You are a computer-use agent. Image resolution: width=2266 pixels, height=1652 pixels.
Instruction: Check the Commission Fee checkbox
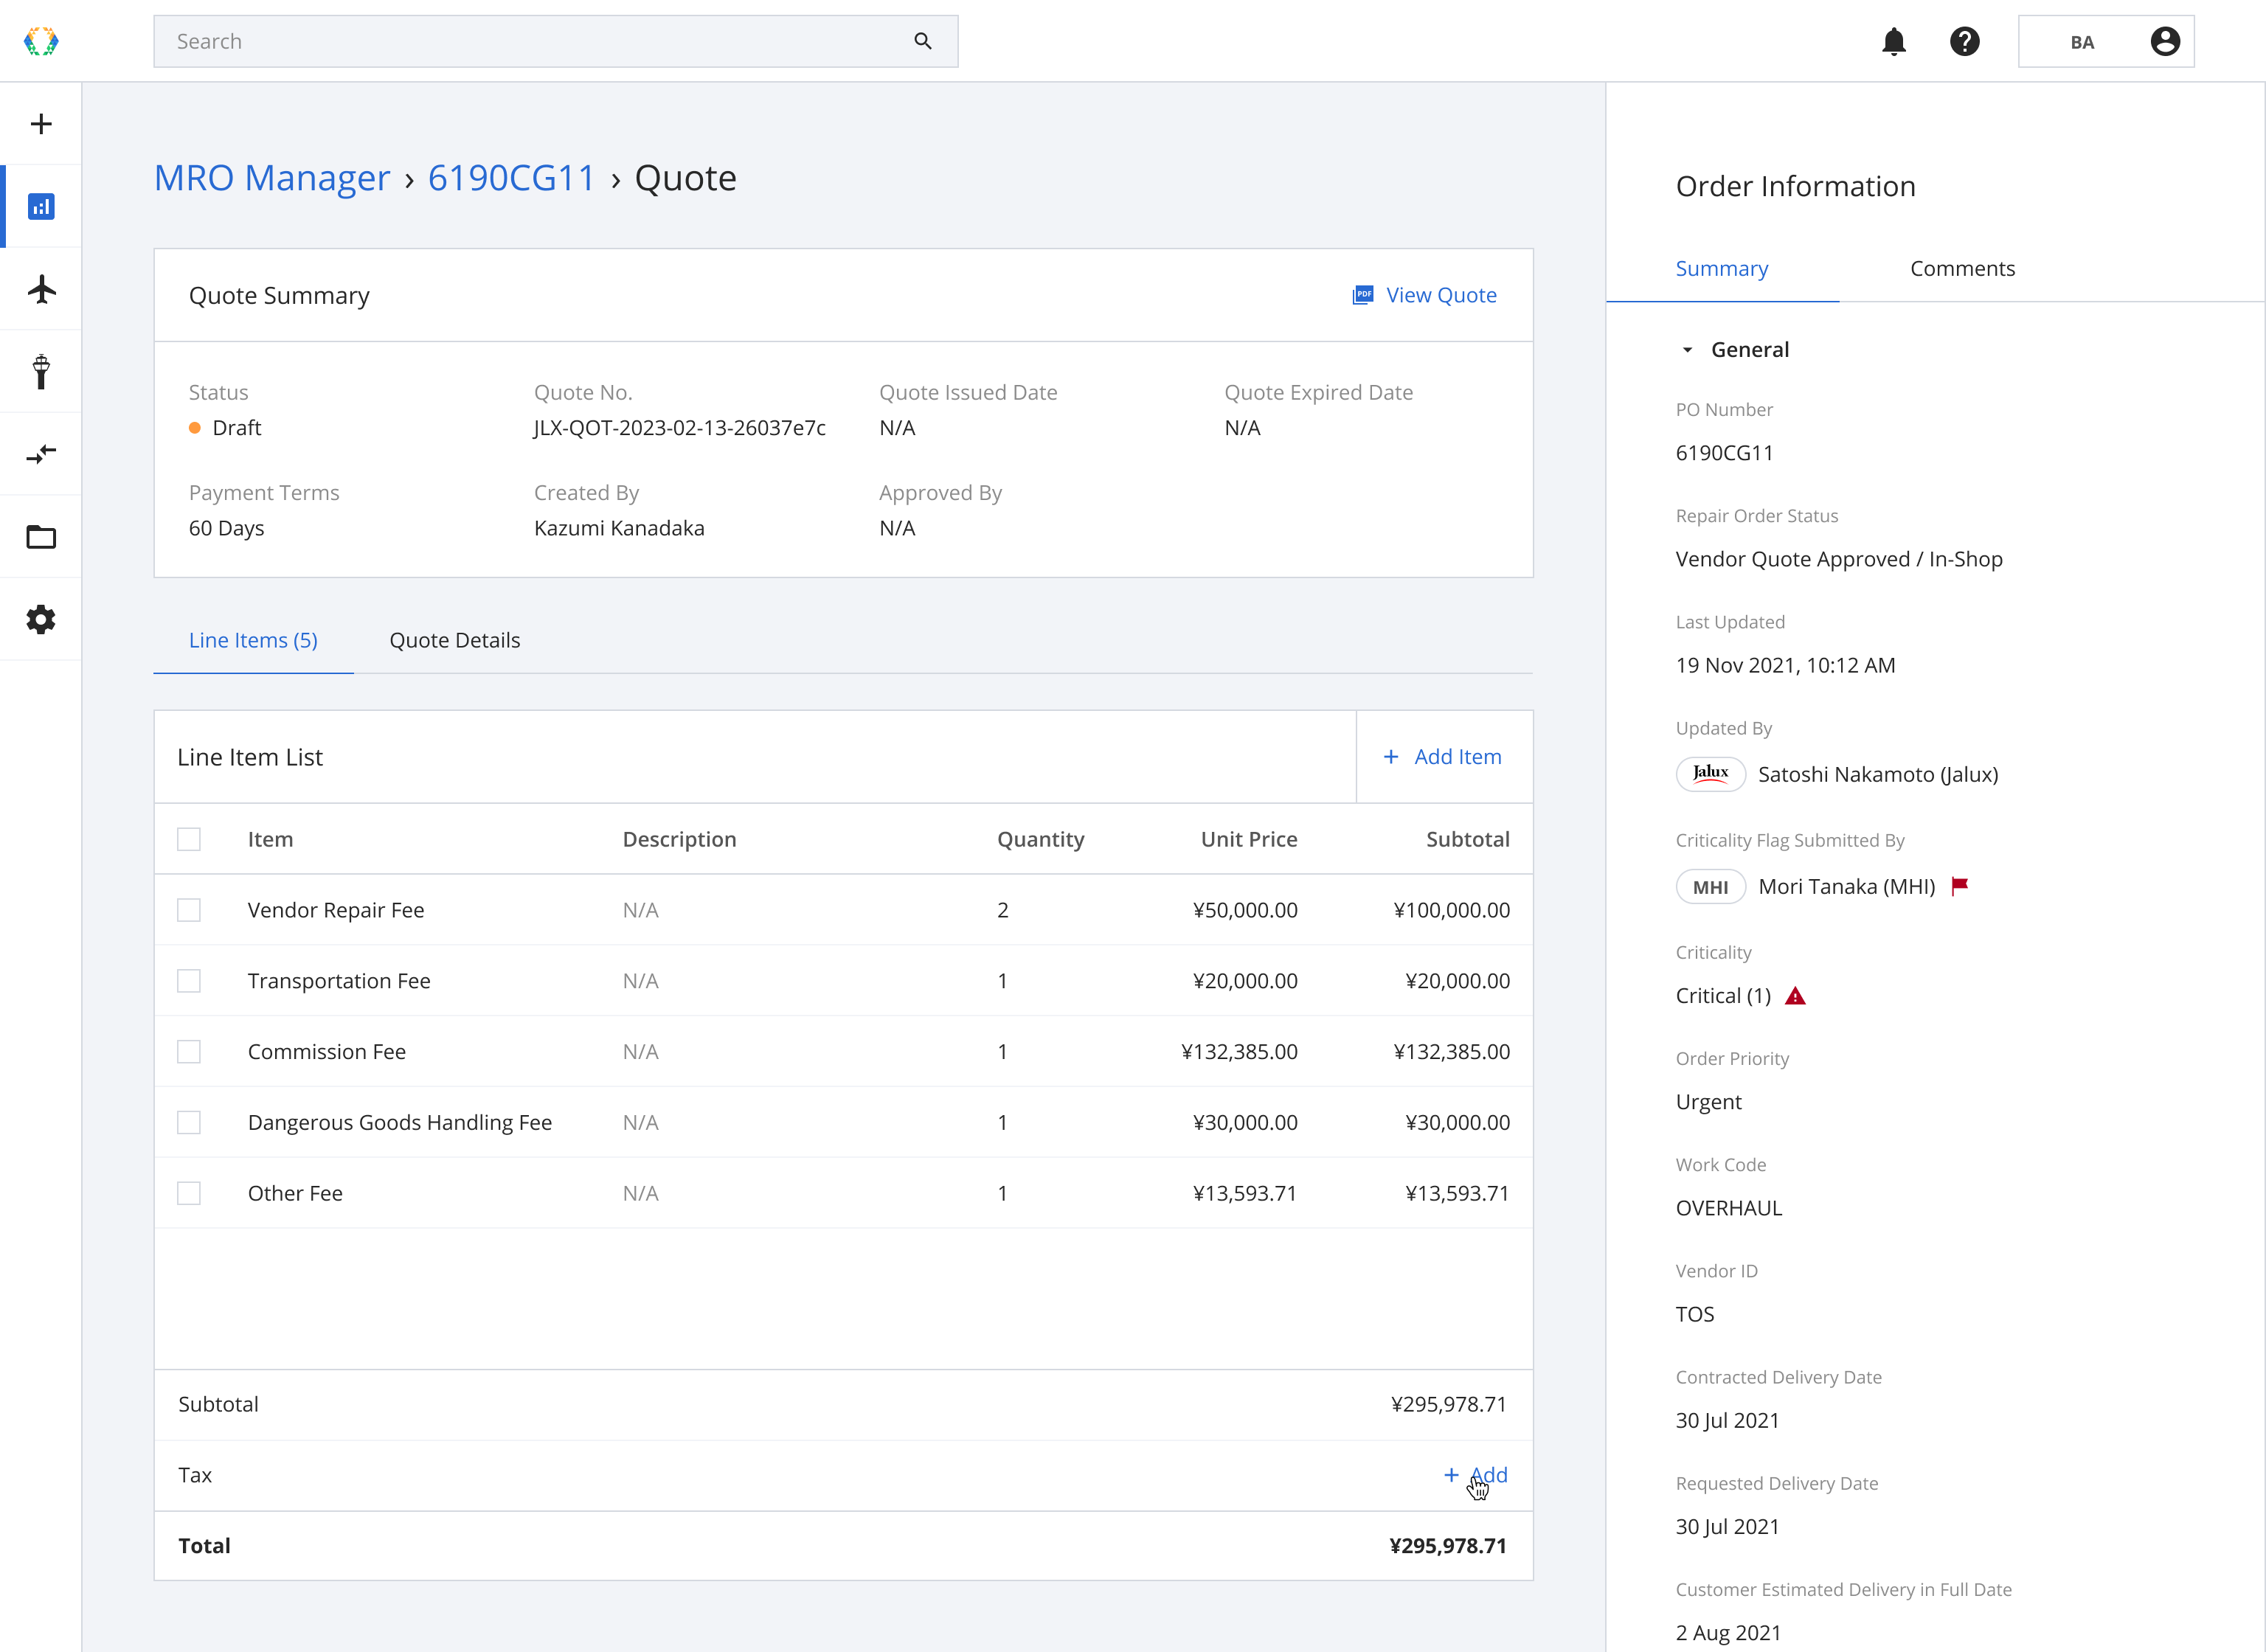click(x=189, y=1052)
